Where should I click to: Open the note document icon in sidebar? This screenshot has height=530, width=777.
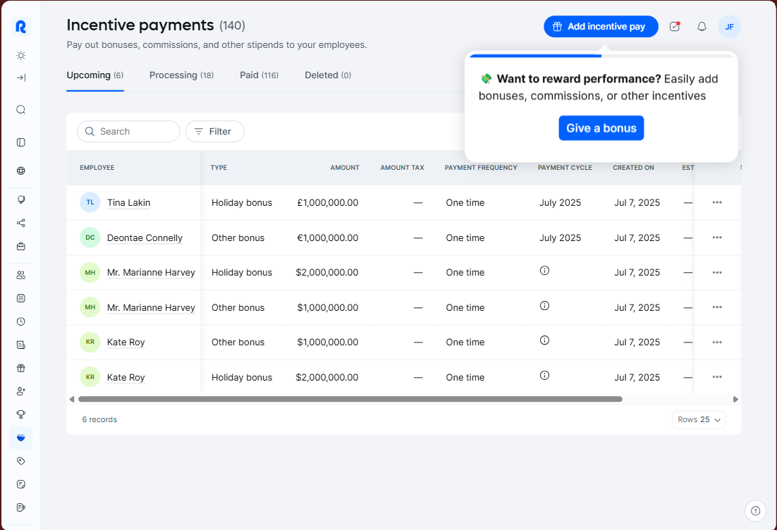pos(21,484)
